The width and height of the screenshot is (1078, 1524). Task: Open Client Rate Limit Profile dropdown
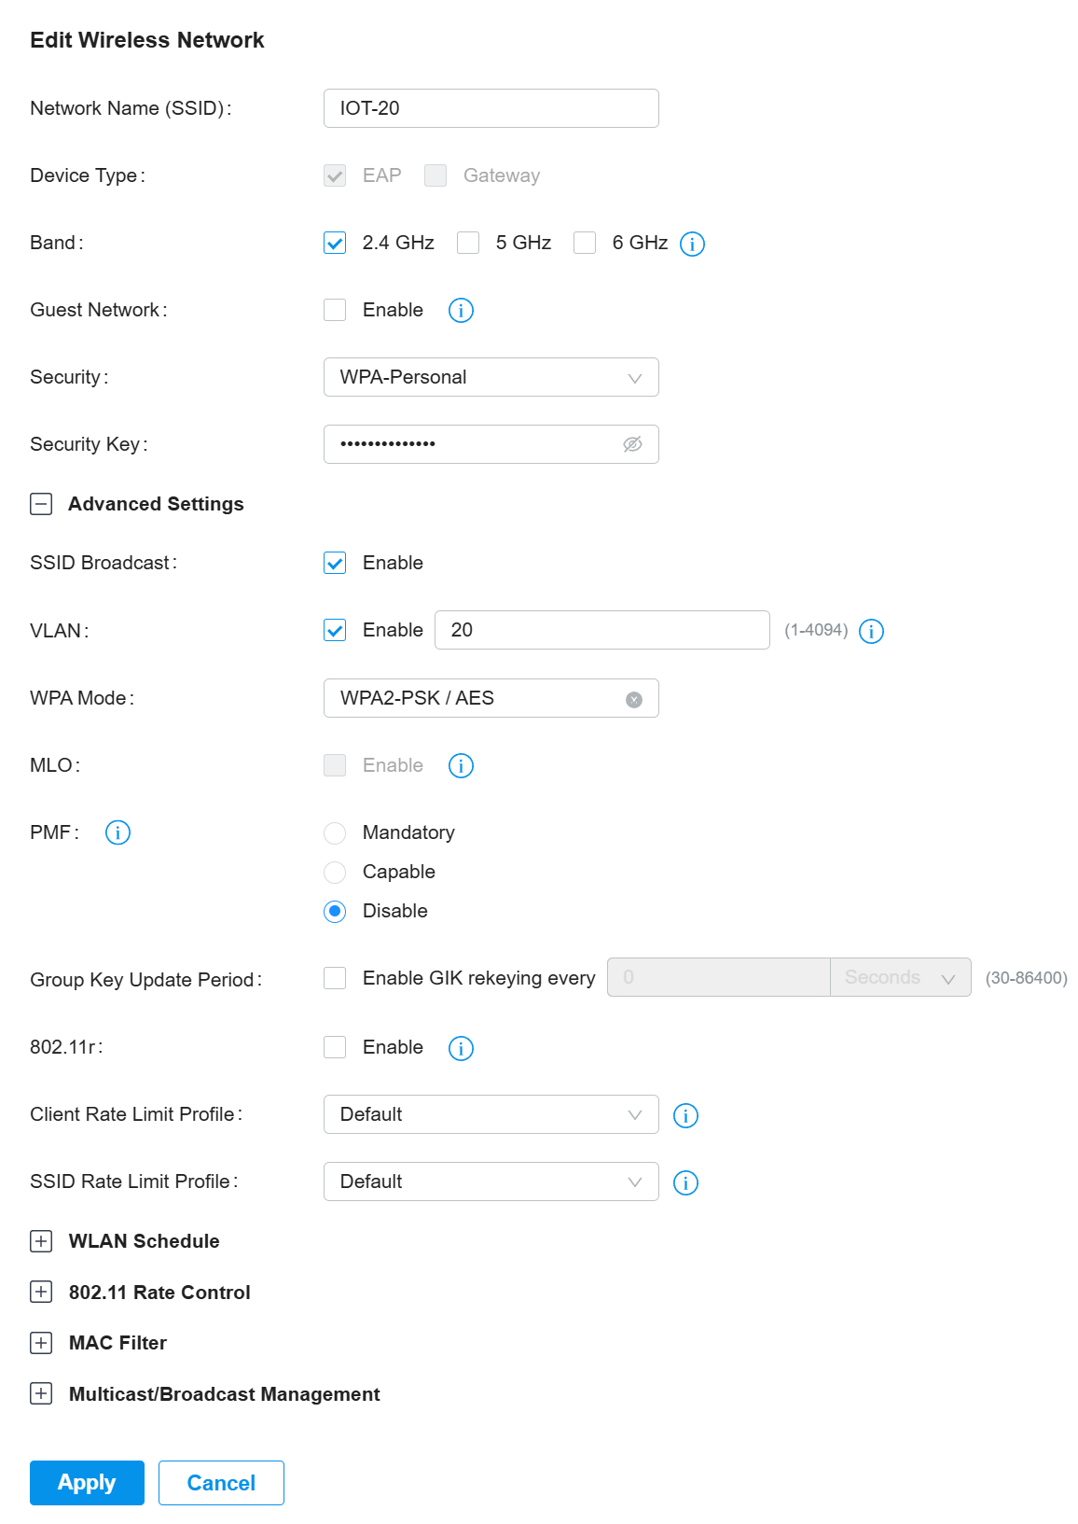tap(491, 1114)
